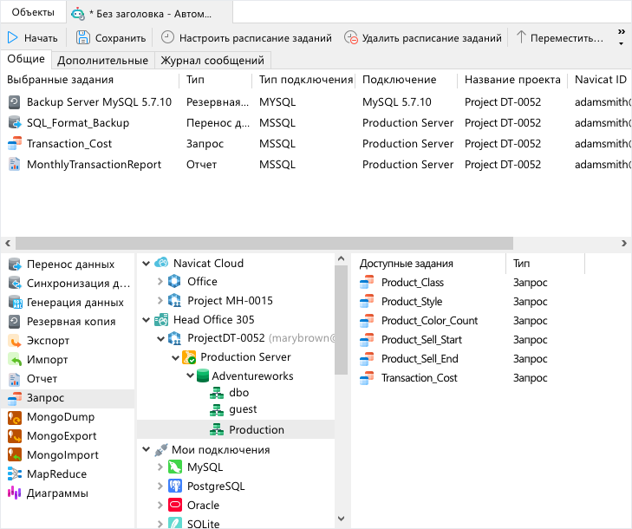Collapse the Production Server node

[x=176, y=357]
